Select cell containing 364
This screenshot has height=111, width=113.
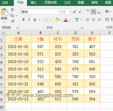(92, 99)
